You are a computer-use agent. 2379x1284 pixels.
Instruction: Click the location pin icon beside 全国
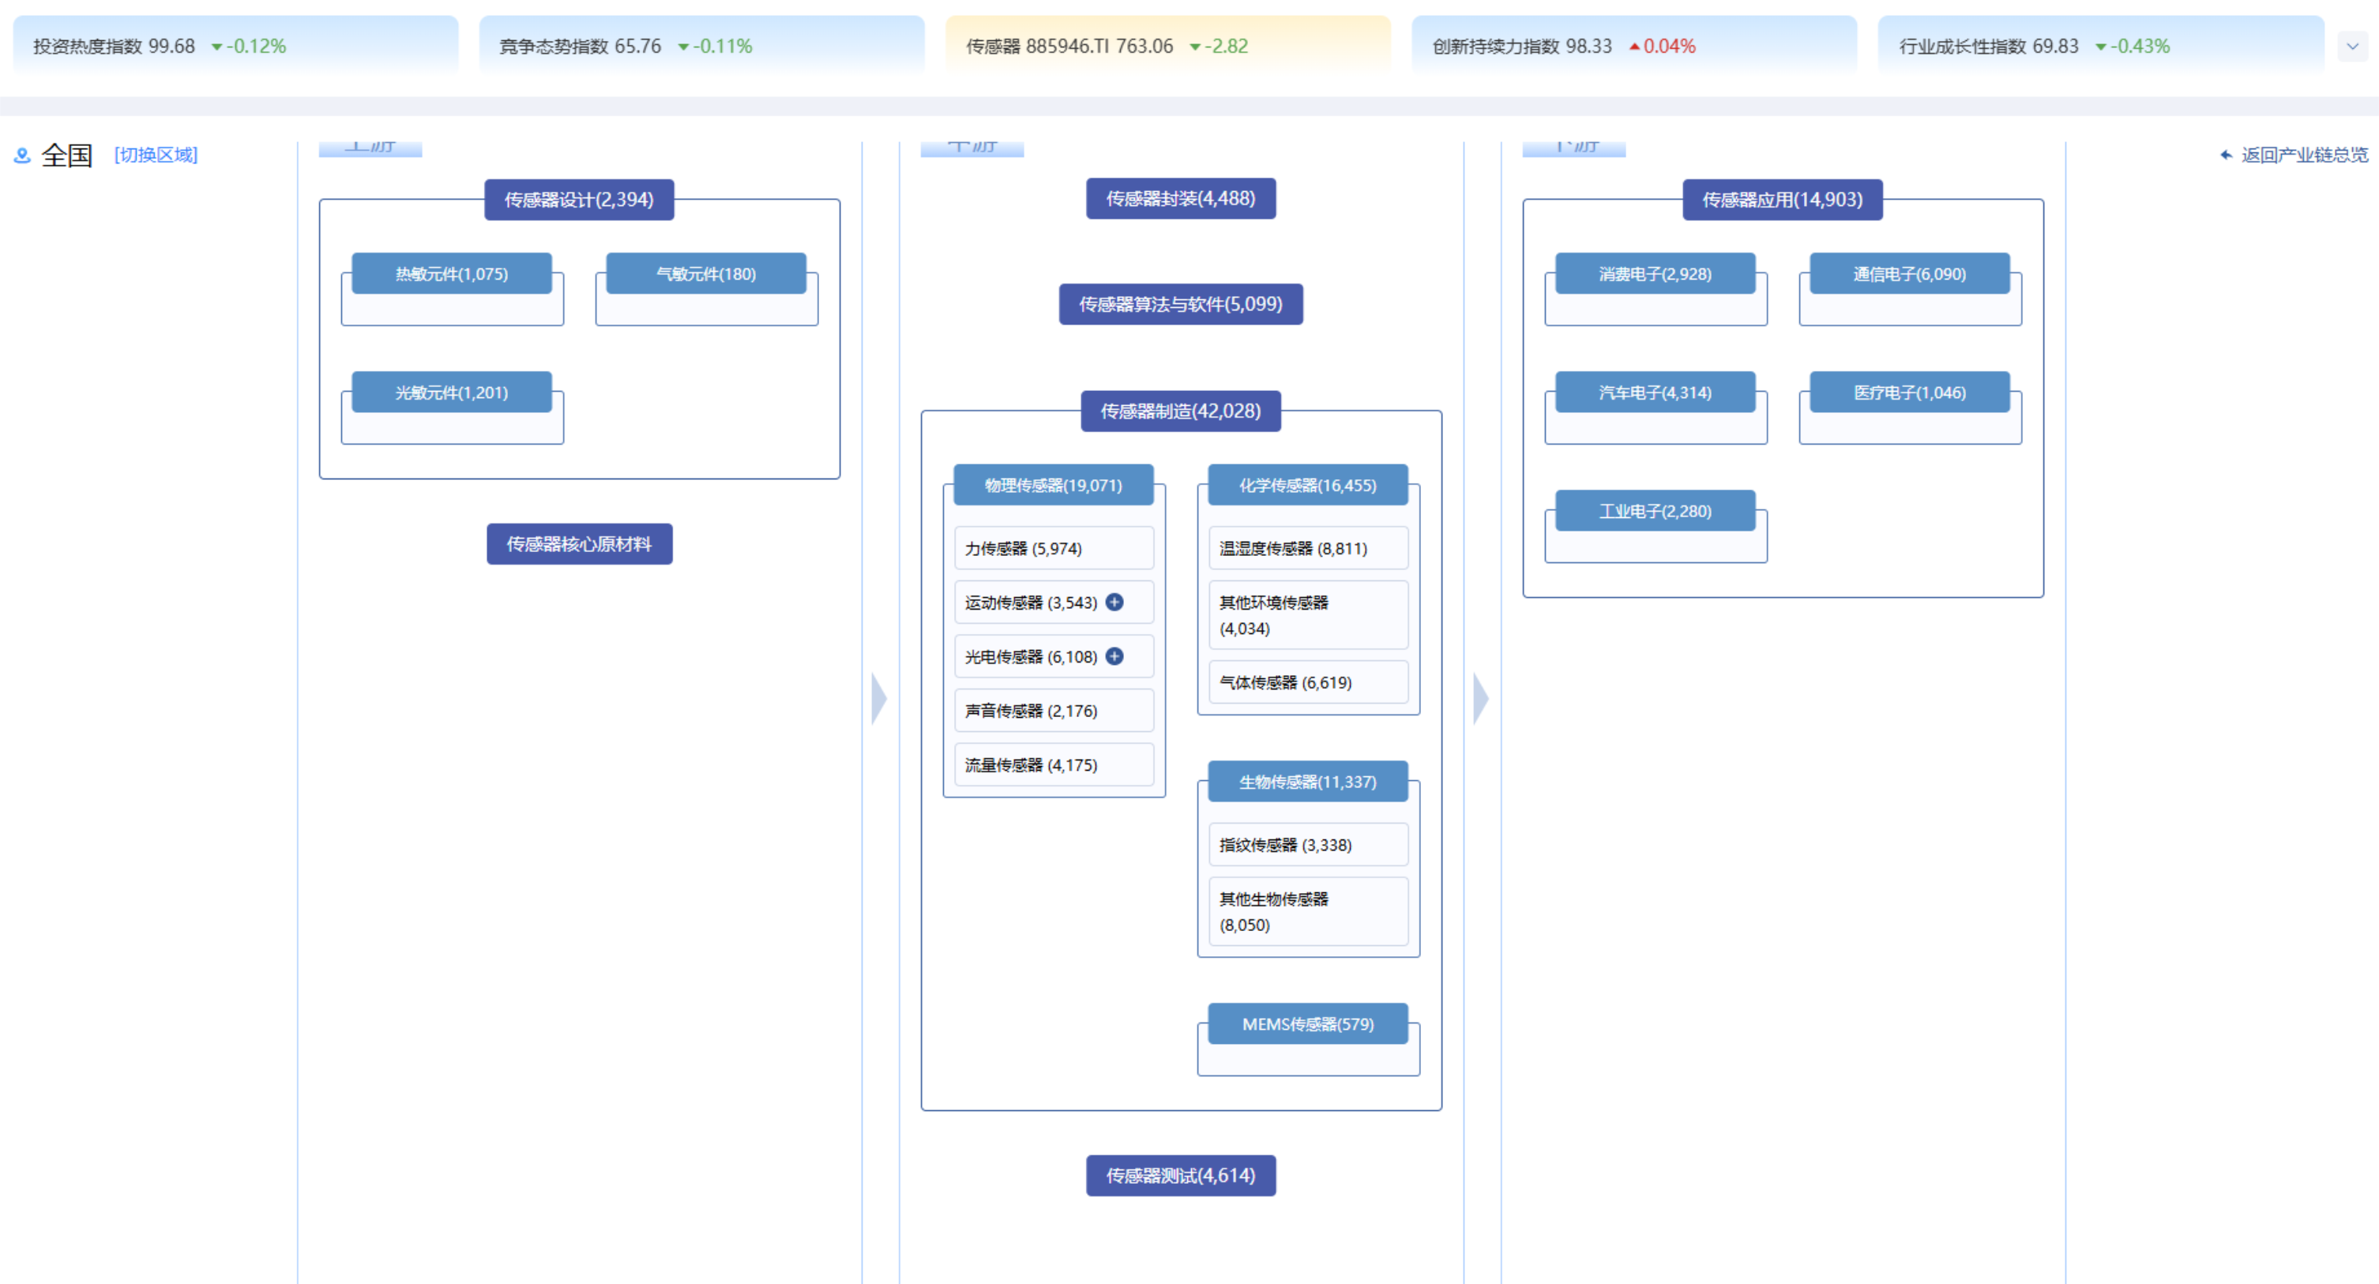point(22,156)
